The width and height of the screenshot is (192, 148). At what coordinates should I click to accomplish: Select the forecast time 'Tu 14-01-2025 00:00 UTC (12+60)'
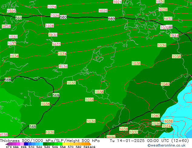(149, 141)
